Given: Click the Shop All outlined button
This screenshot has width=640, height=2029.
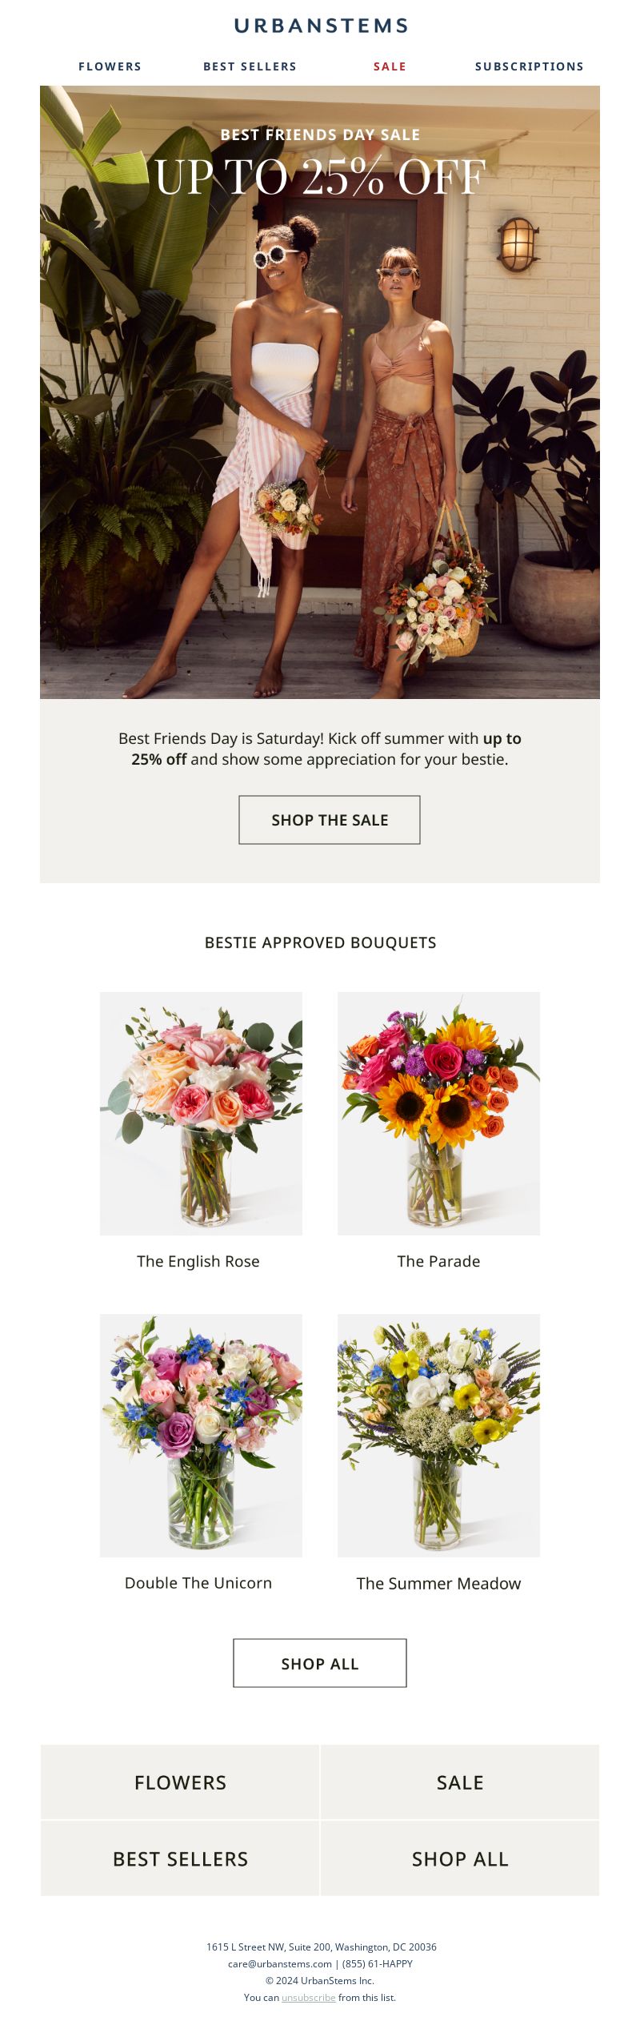Looking at the screenshot, I should point(320,1663).
